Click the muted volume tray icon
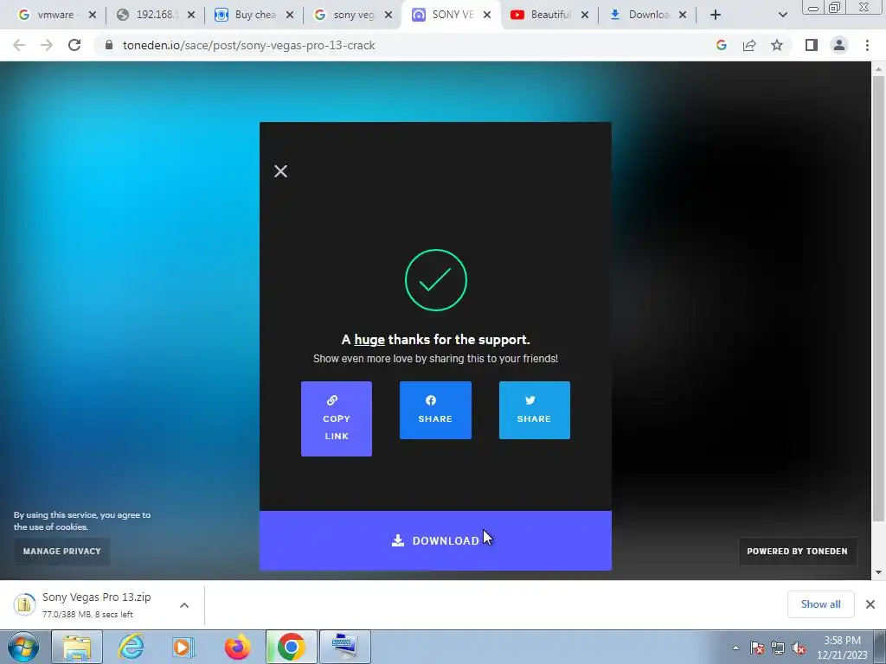The width and height of the screenshot is (886, 664). coord(799,648)
